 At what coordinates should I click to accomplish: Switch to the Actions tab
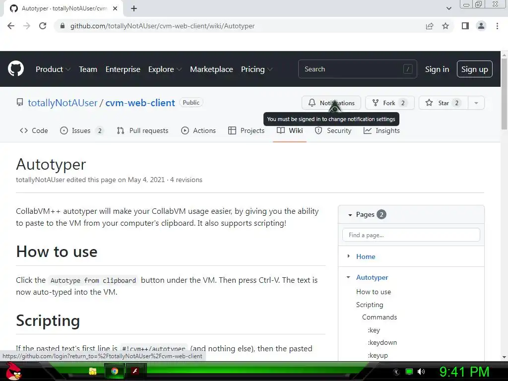click(198, 130)
